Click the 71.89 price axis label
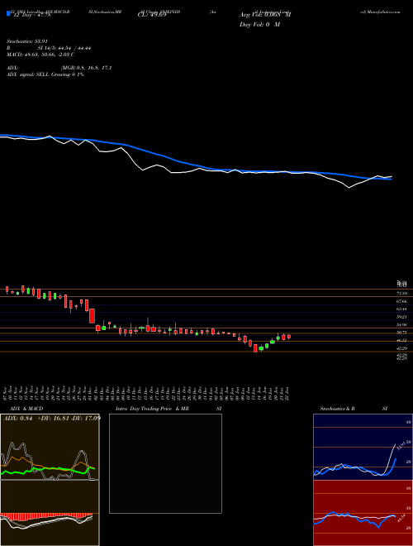The width and height of the screenshot is (413, 546). pyautogui.click(x=402, y=294)
